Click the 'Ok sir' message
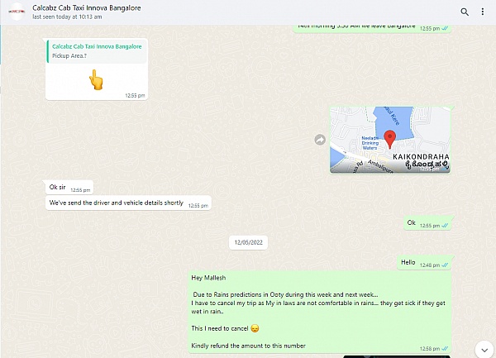 69,187
